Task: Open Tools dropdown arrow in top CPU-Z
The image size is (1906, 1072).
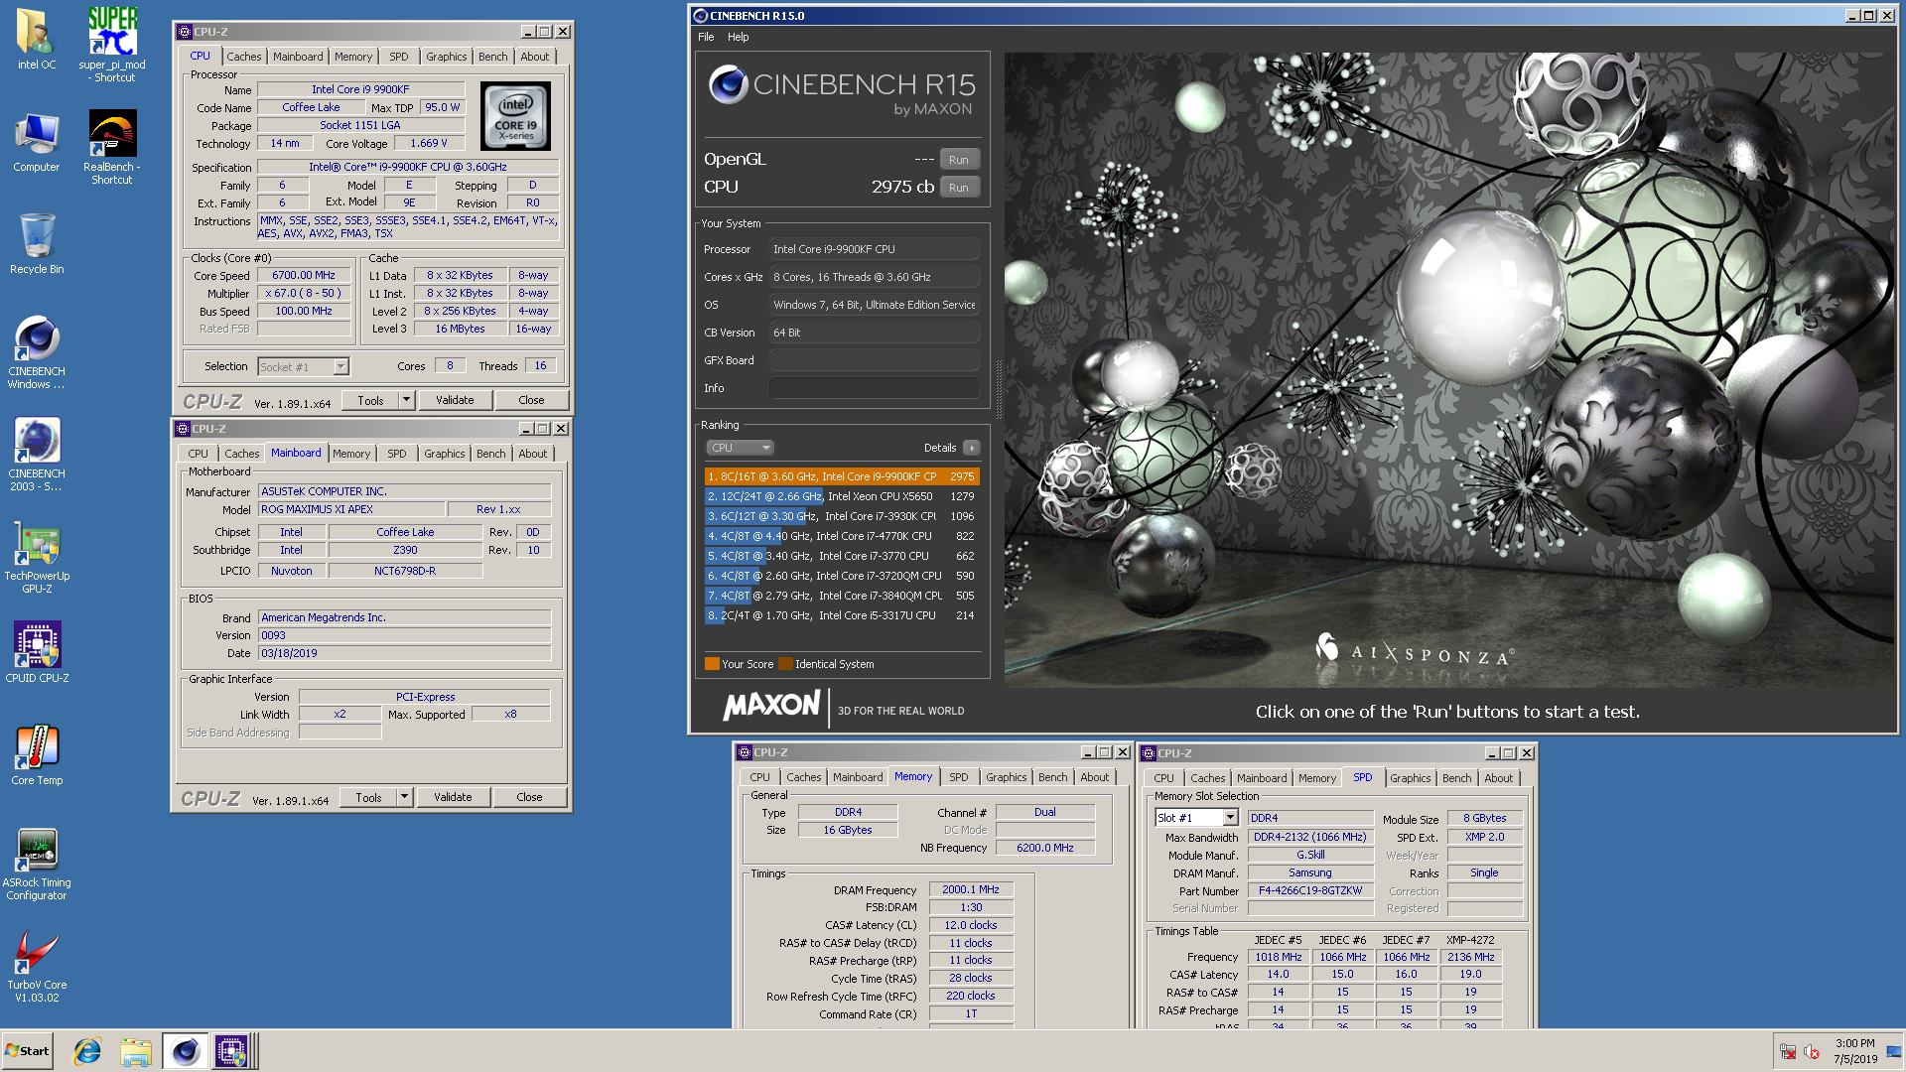Action: (x=406, y=400)
